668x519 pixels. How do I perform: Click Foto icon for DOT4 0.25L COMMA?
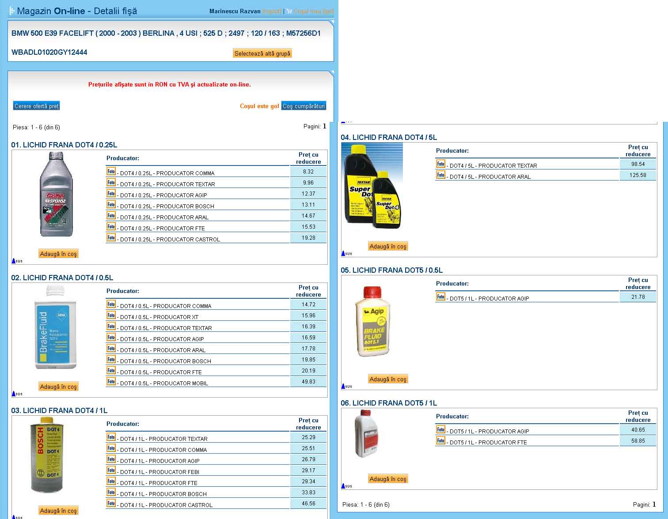tap(111, 171)
